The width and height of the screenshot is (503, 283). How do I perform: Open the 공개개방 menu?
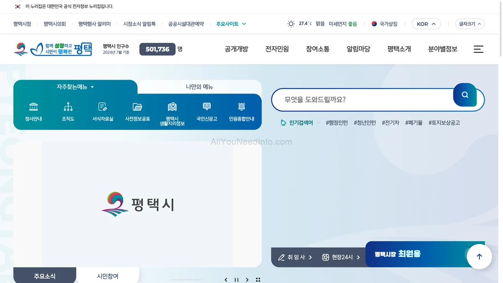(x=236, y=49)
